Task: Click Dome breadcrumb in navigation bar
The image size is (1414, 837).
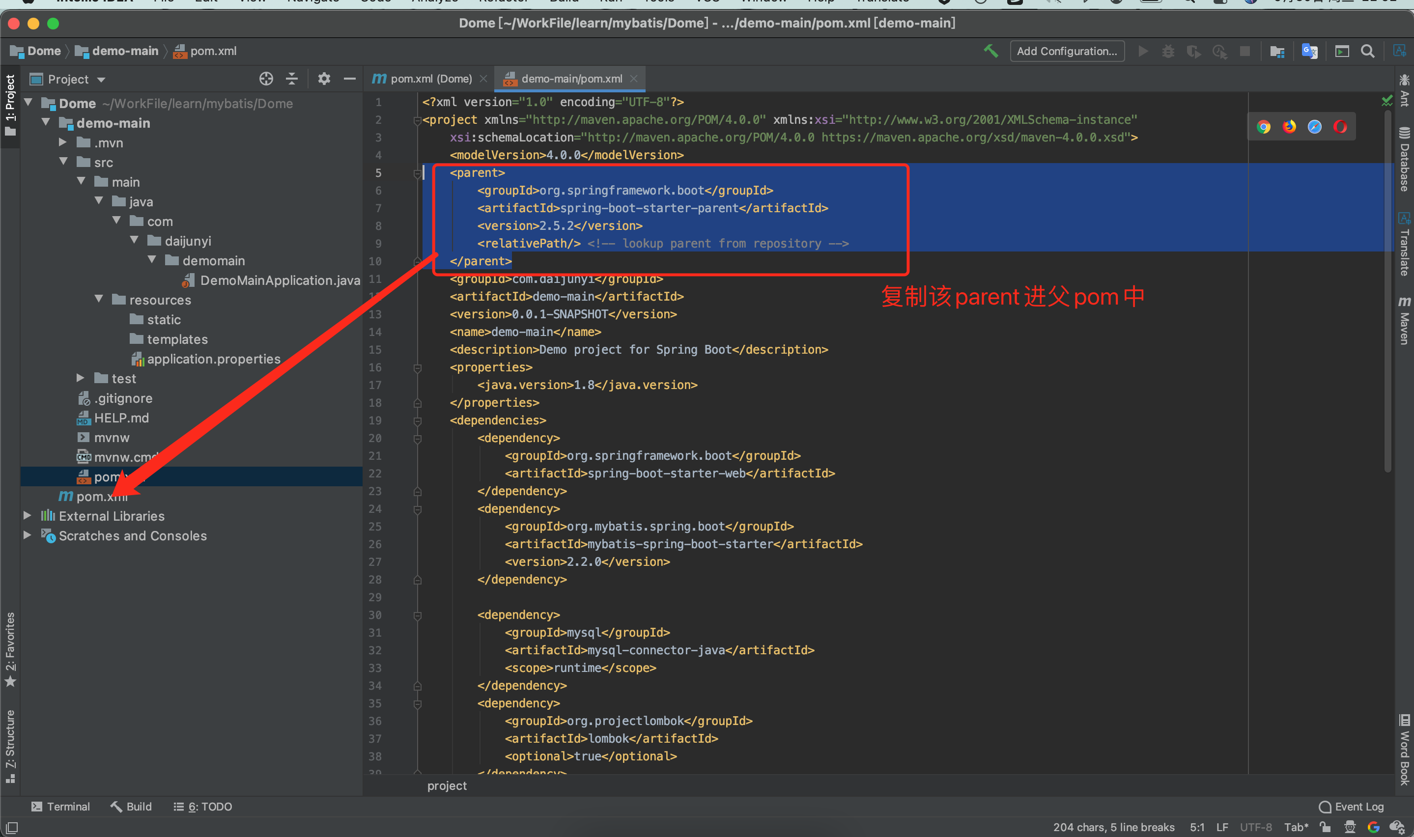Action: click(x=35, y=51)
